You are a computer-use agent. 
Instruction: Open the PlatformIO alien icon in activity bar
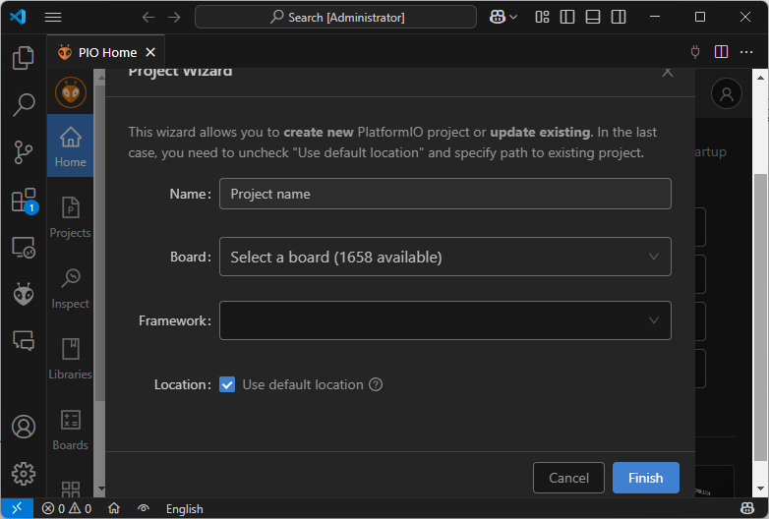[23, 295]
